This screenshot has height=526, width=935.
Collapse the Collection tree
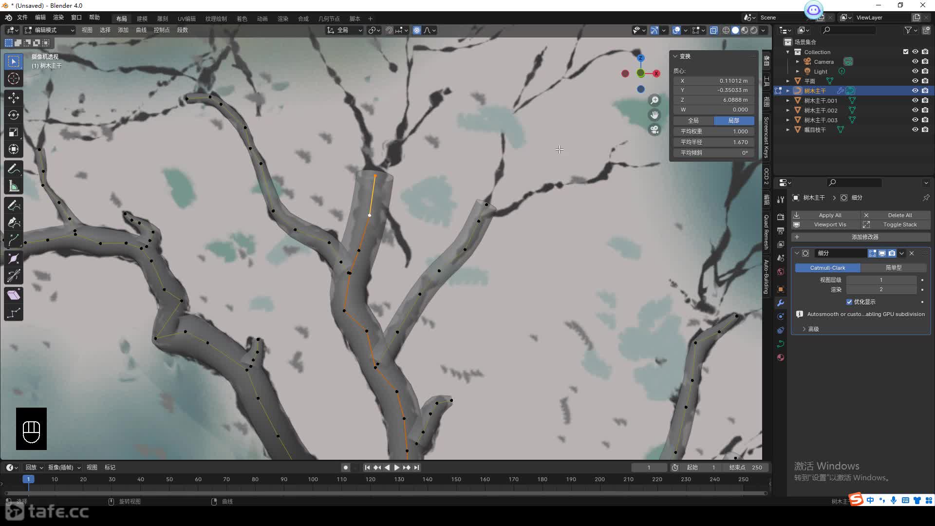pyautogui.click(x=788, y=52)
